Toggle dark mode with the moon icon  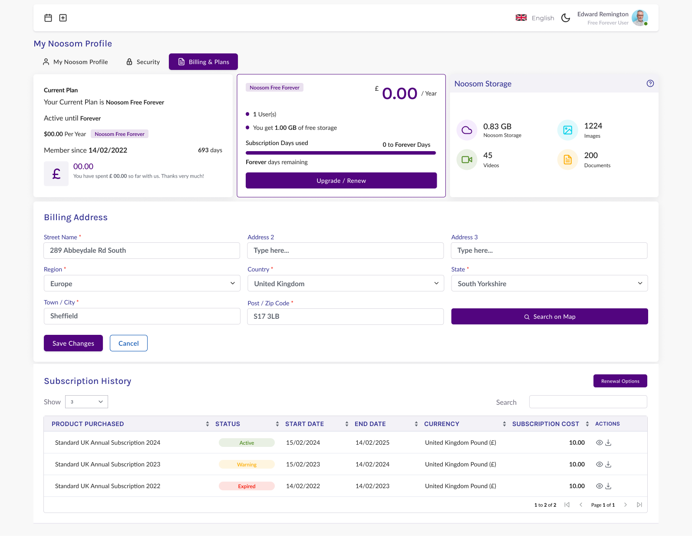[566, 18]
